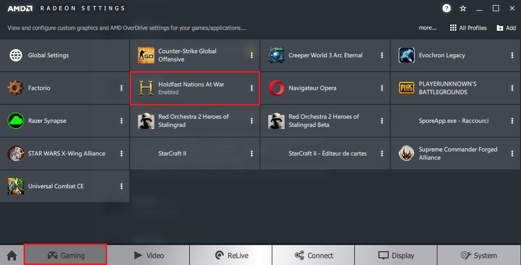521x265 pixels.
Task: Go to the Display tab
Action: tap(396, 255)
